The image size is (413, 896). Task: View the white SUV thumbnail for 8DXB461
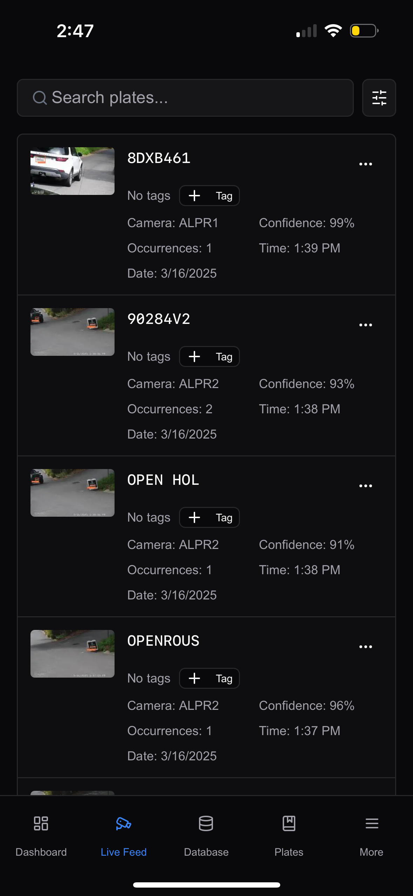[73, 171]
